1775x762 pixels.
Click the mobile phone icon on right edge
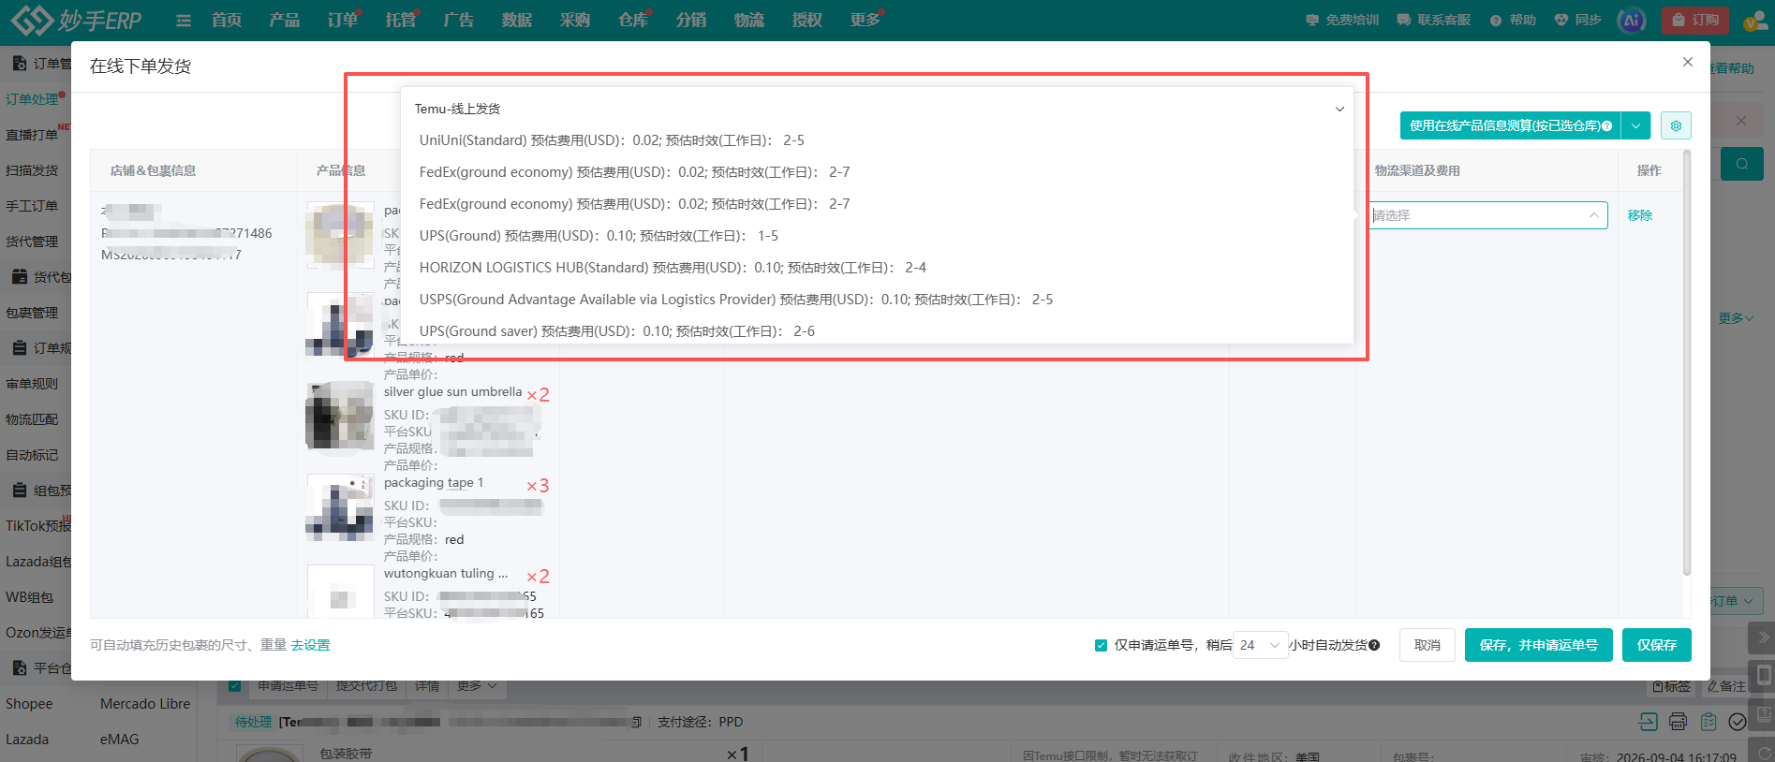click(x=1764, y=676)
